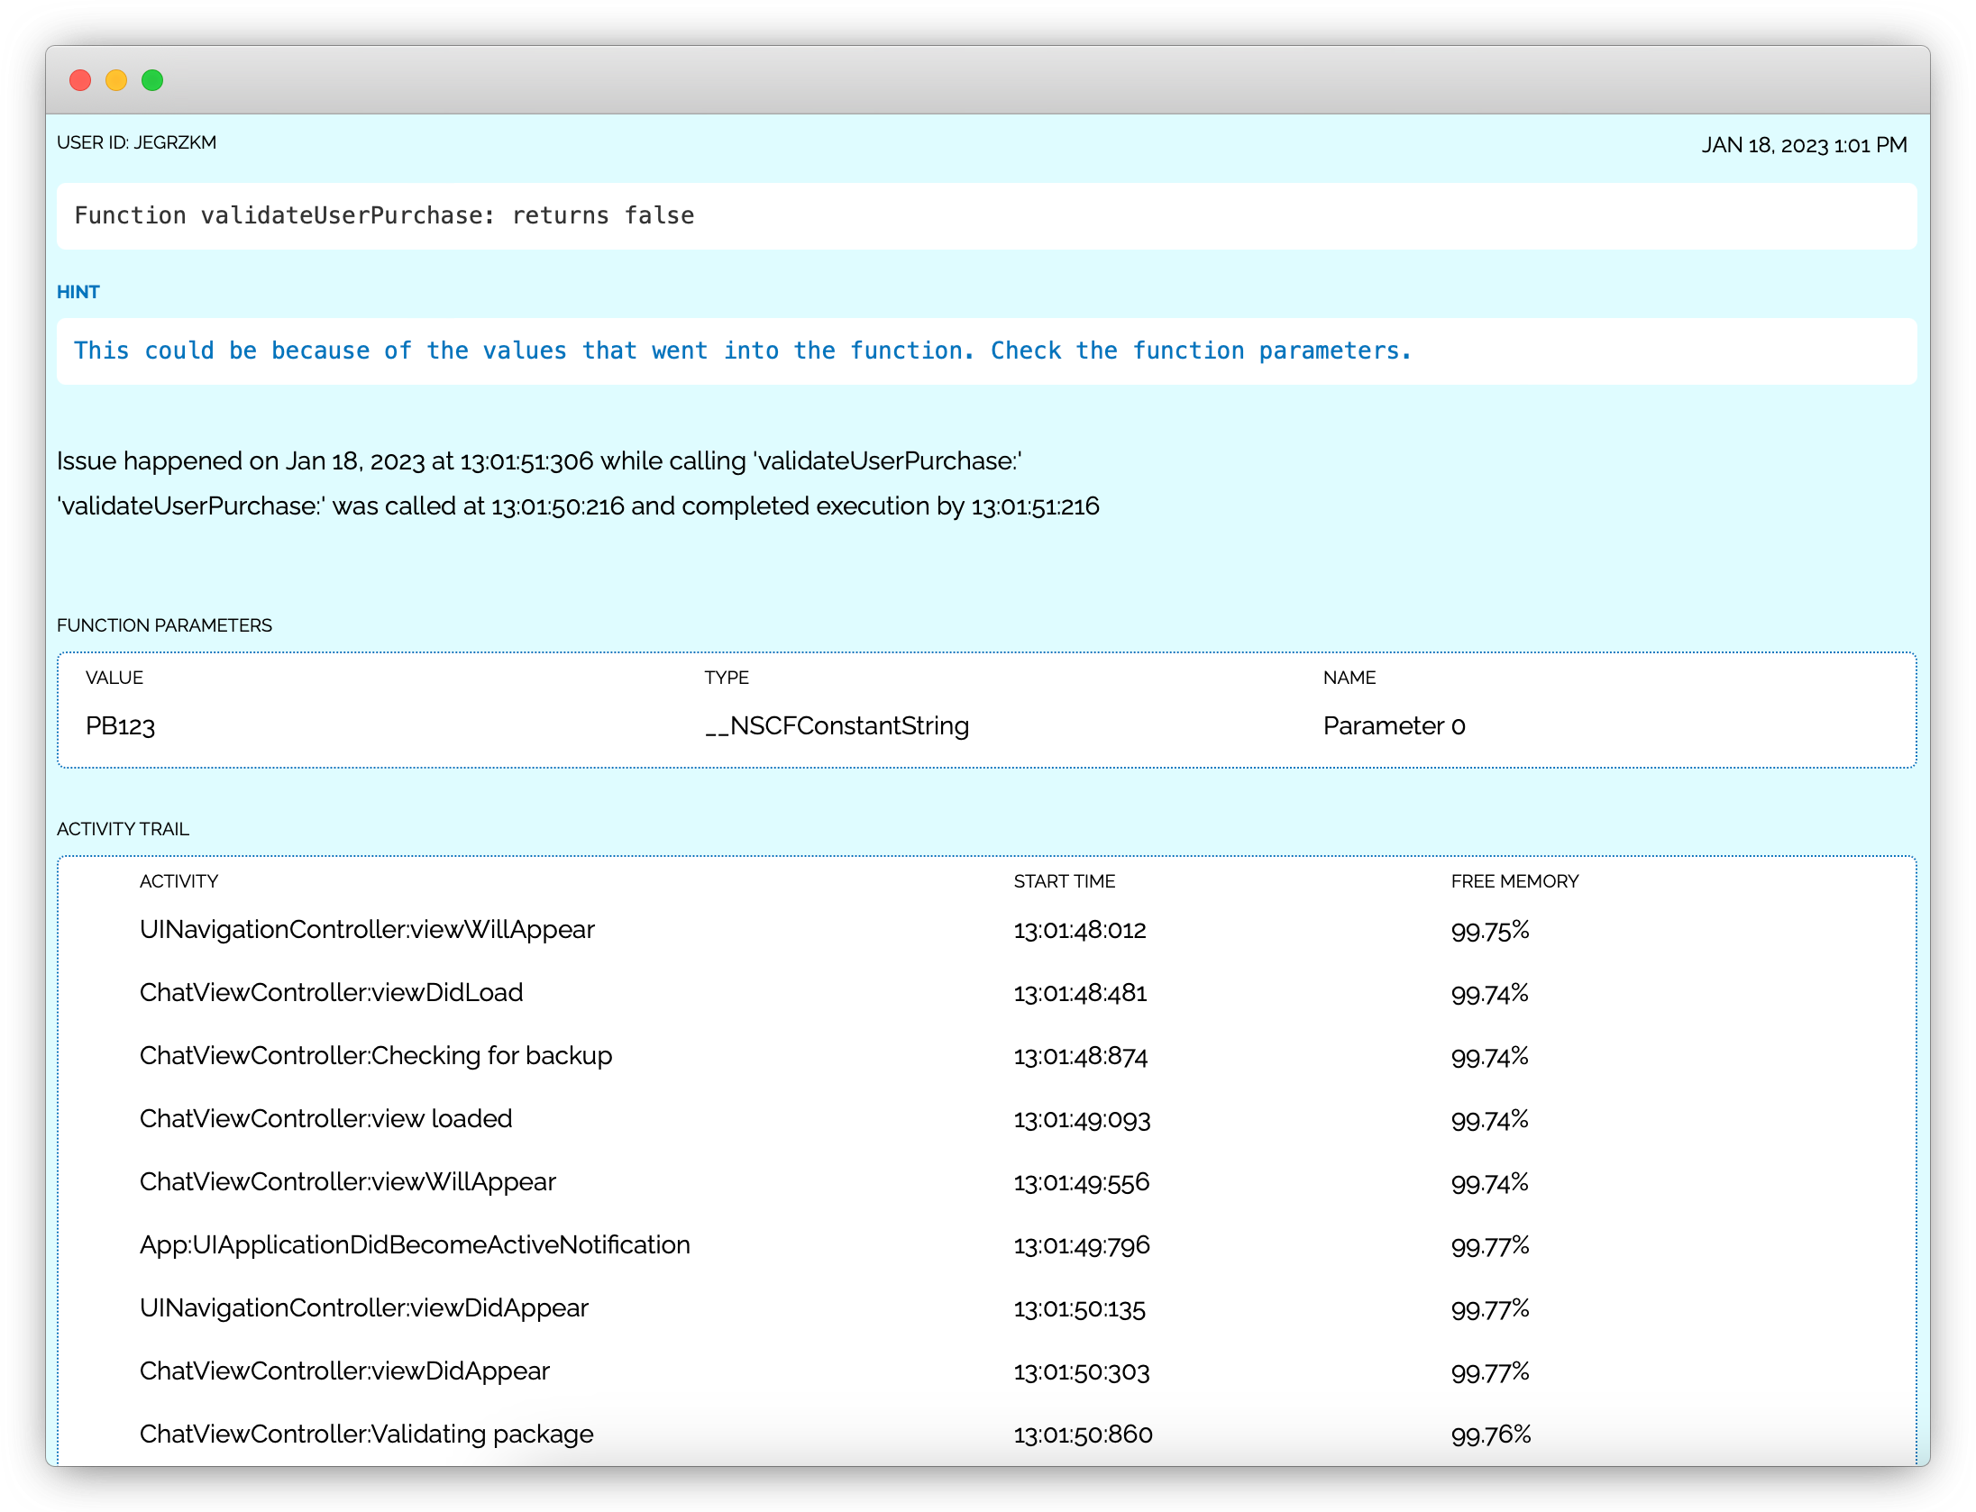Select the ChatViewController:viewDidLoad activity
This screenshot has width=1976, height=1512.
(x=331, y=993)
